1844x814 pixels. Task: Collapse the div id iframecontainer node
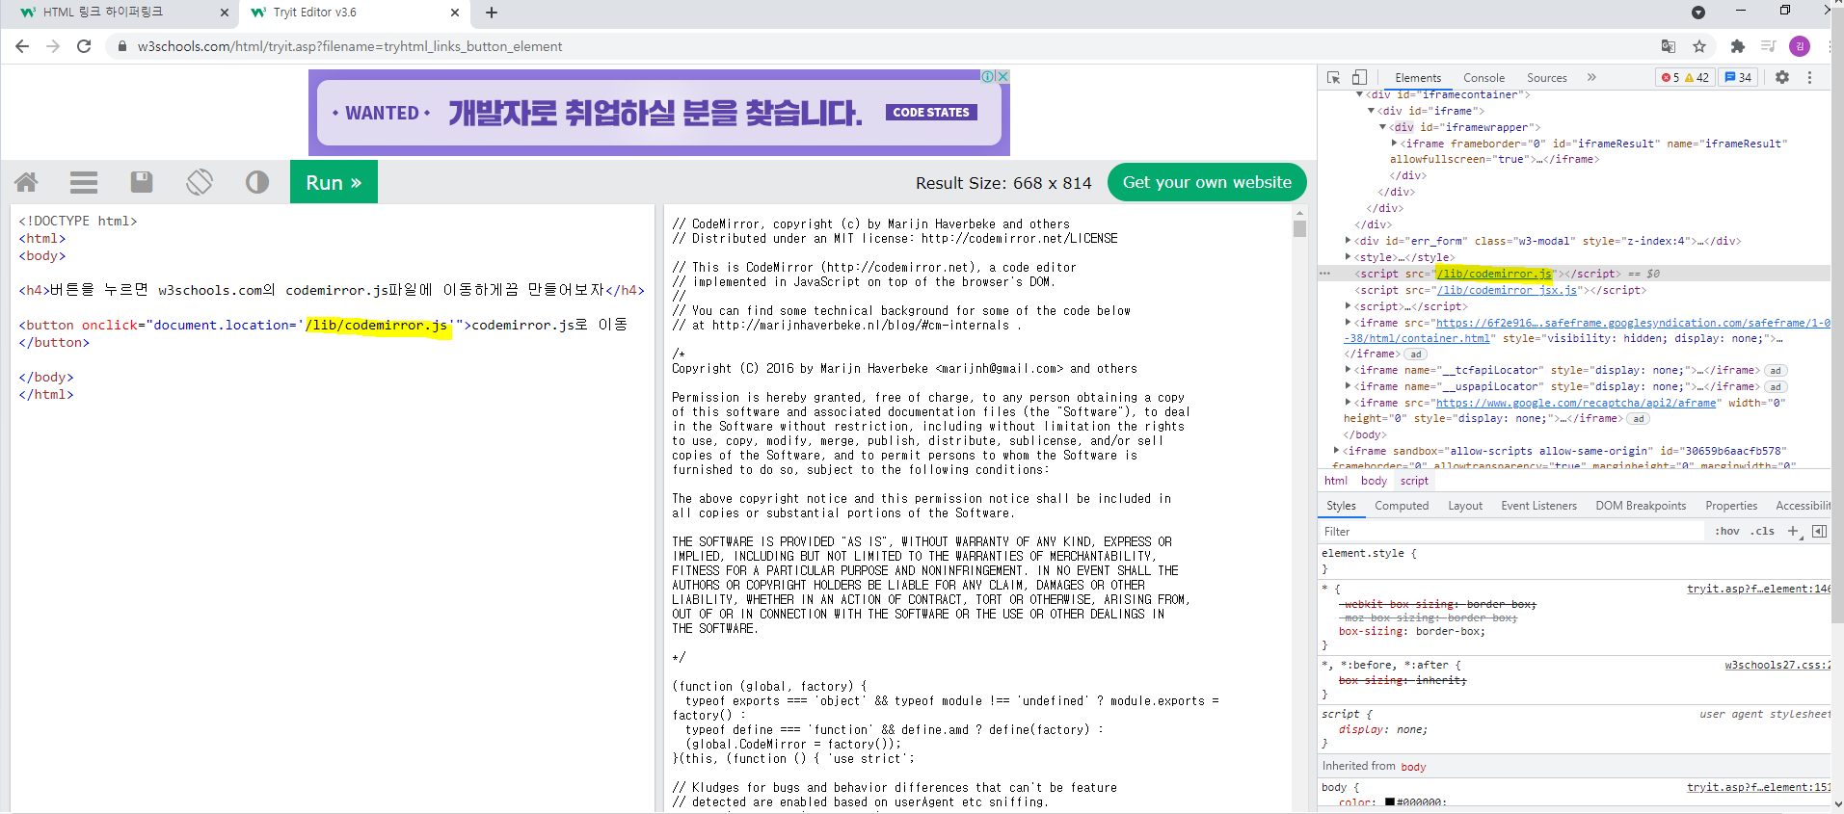pos(1360,94)
